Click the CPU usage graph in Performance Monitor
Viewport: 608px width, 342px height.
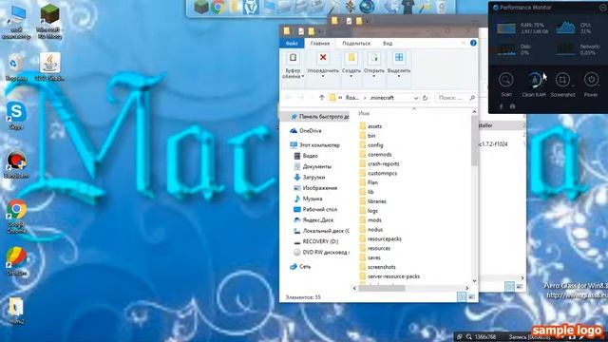point(566,28)
